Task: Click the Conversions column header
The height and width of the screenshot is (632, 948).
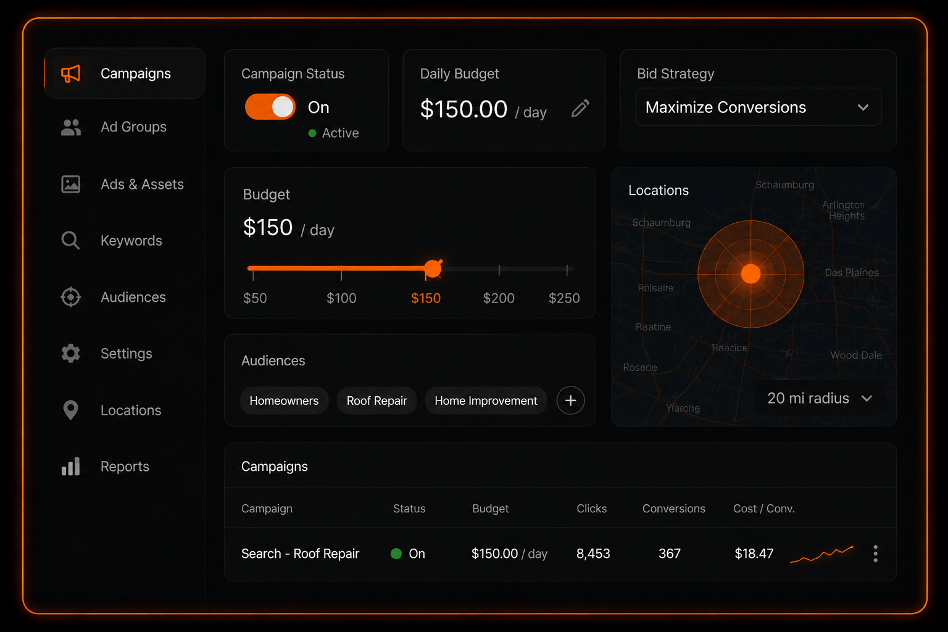Action: point(673,509)
